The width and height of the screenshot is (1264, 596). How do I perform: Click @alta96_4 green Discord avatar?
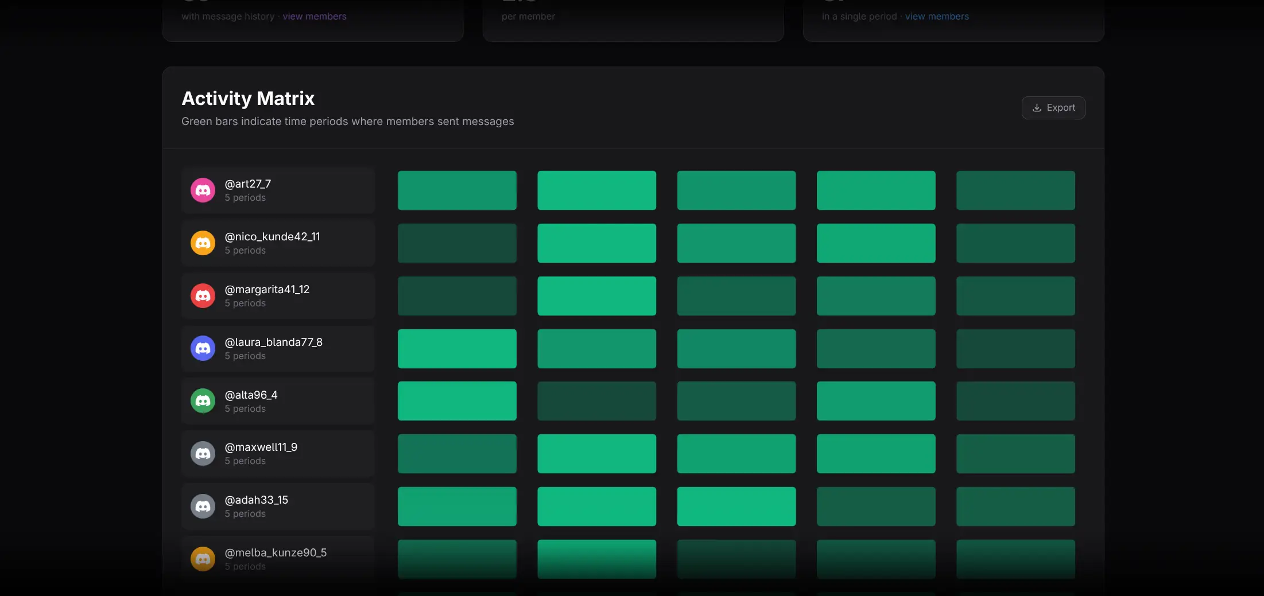(x=203, y=401)
